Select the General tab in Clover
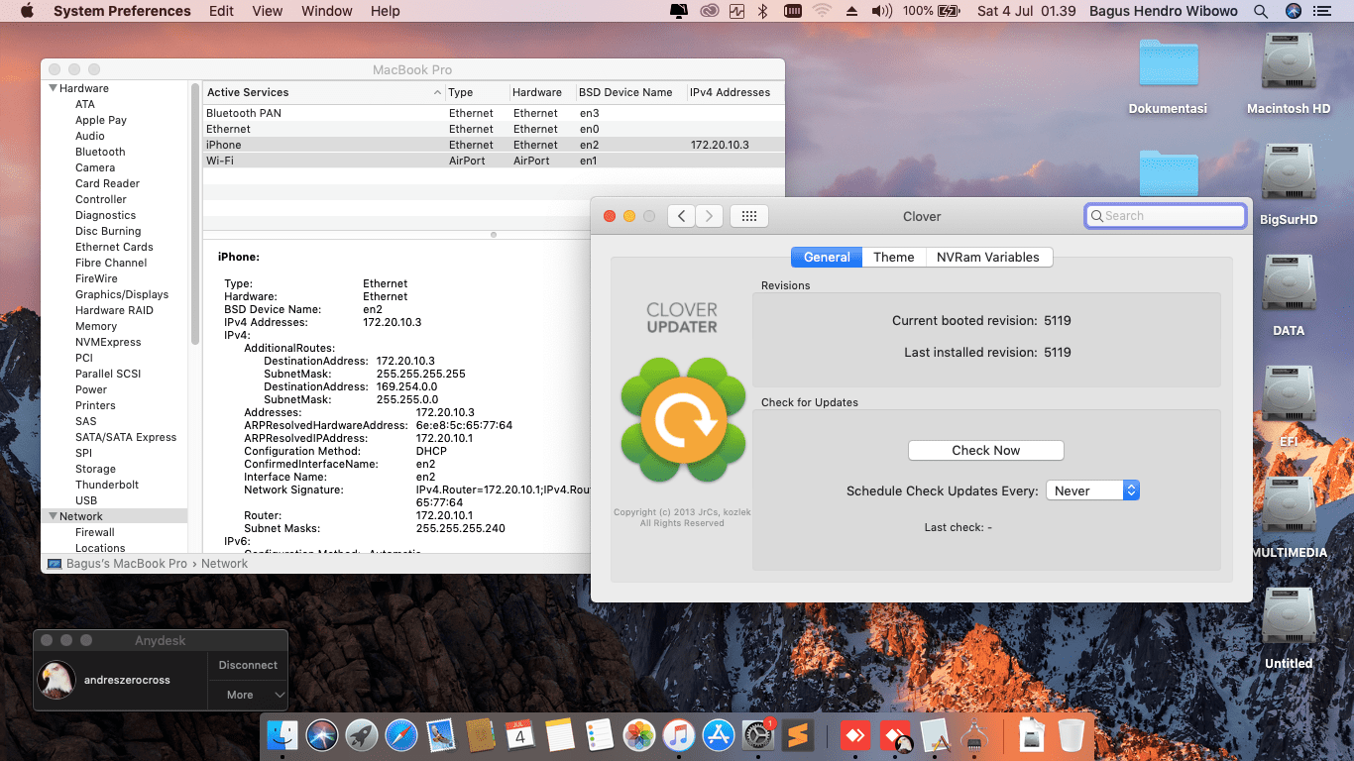Image resolution: width=1354 pixels, height=761 pixels. coord(827,257)
